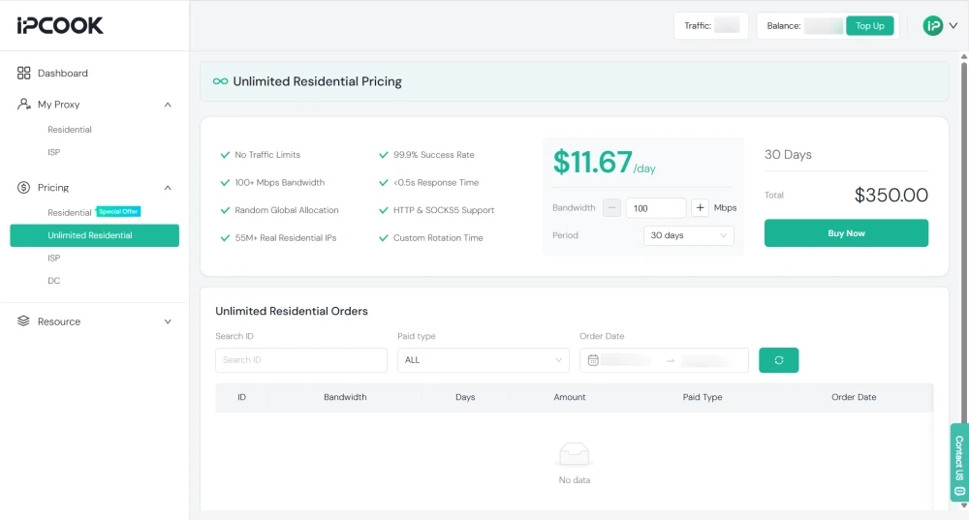Click the Paid Type column header
The image size is (969, 520).
pyautogui.click(x=702, y=397)
